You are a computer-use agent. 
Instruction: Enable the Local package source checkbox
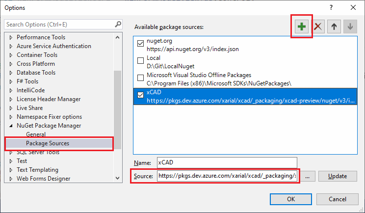coord(140,60)
